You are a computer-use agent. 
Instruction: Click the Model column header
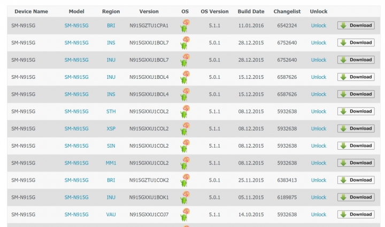tap(76, 12)
